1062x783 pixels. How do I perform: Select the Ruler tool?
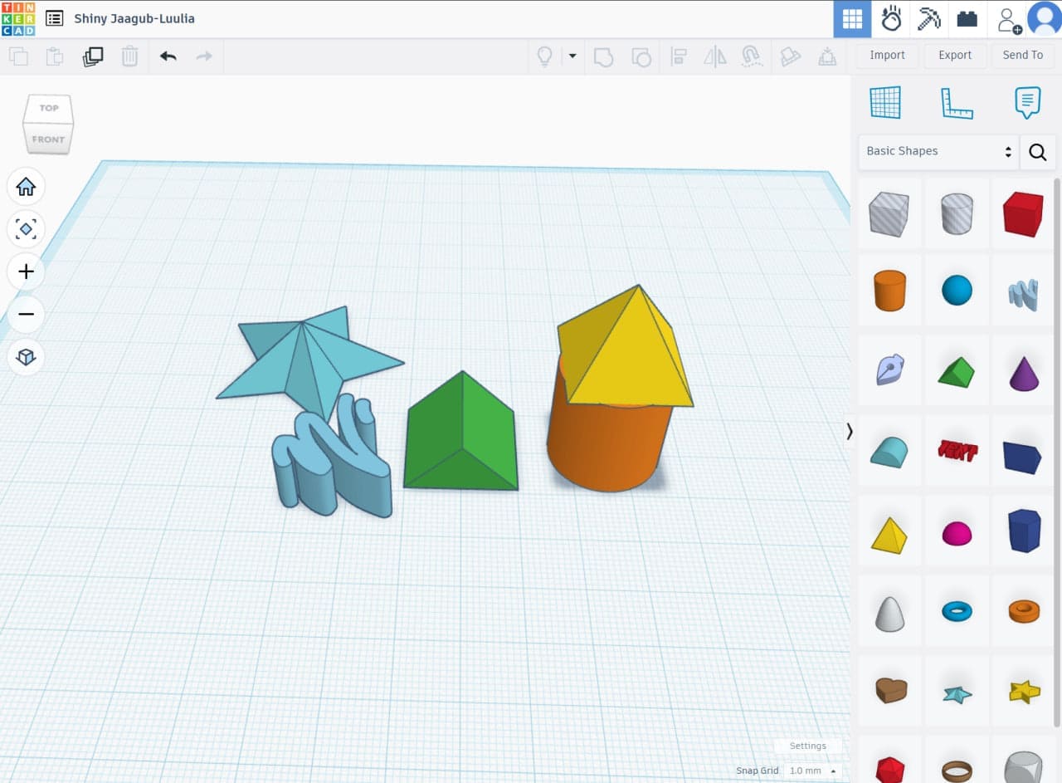coord(956,103)
